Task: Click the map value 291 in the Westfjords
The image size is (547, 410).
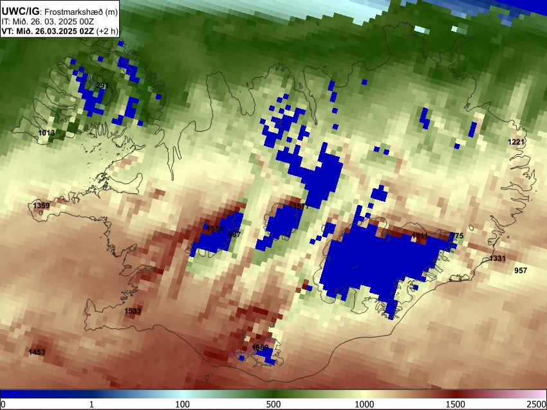Action: 102,85
